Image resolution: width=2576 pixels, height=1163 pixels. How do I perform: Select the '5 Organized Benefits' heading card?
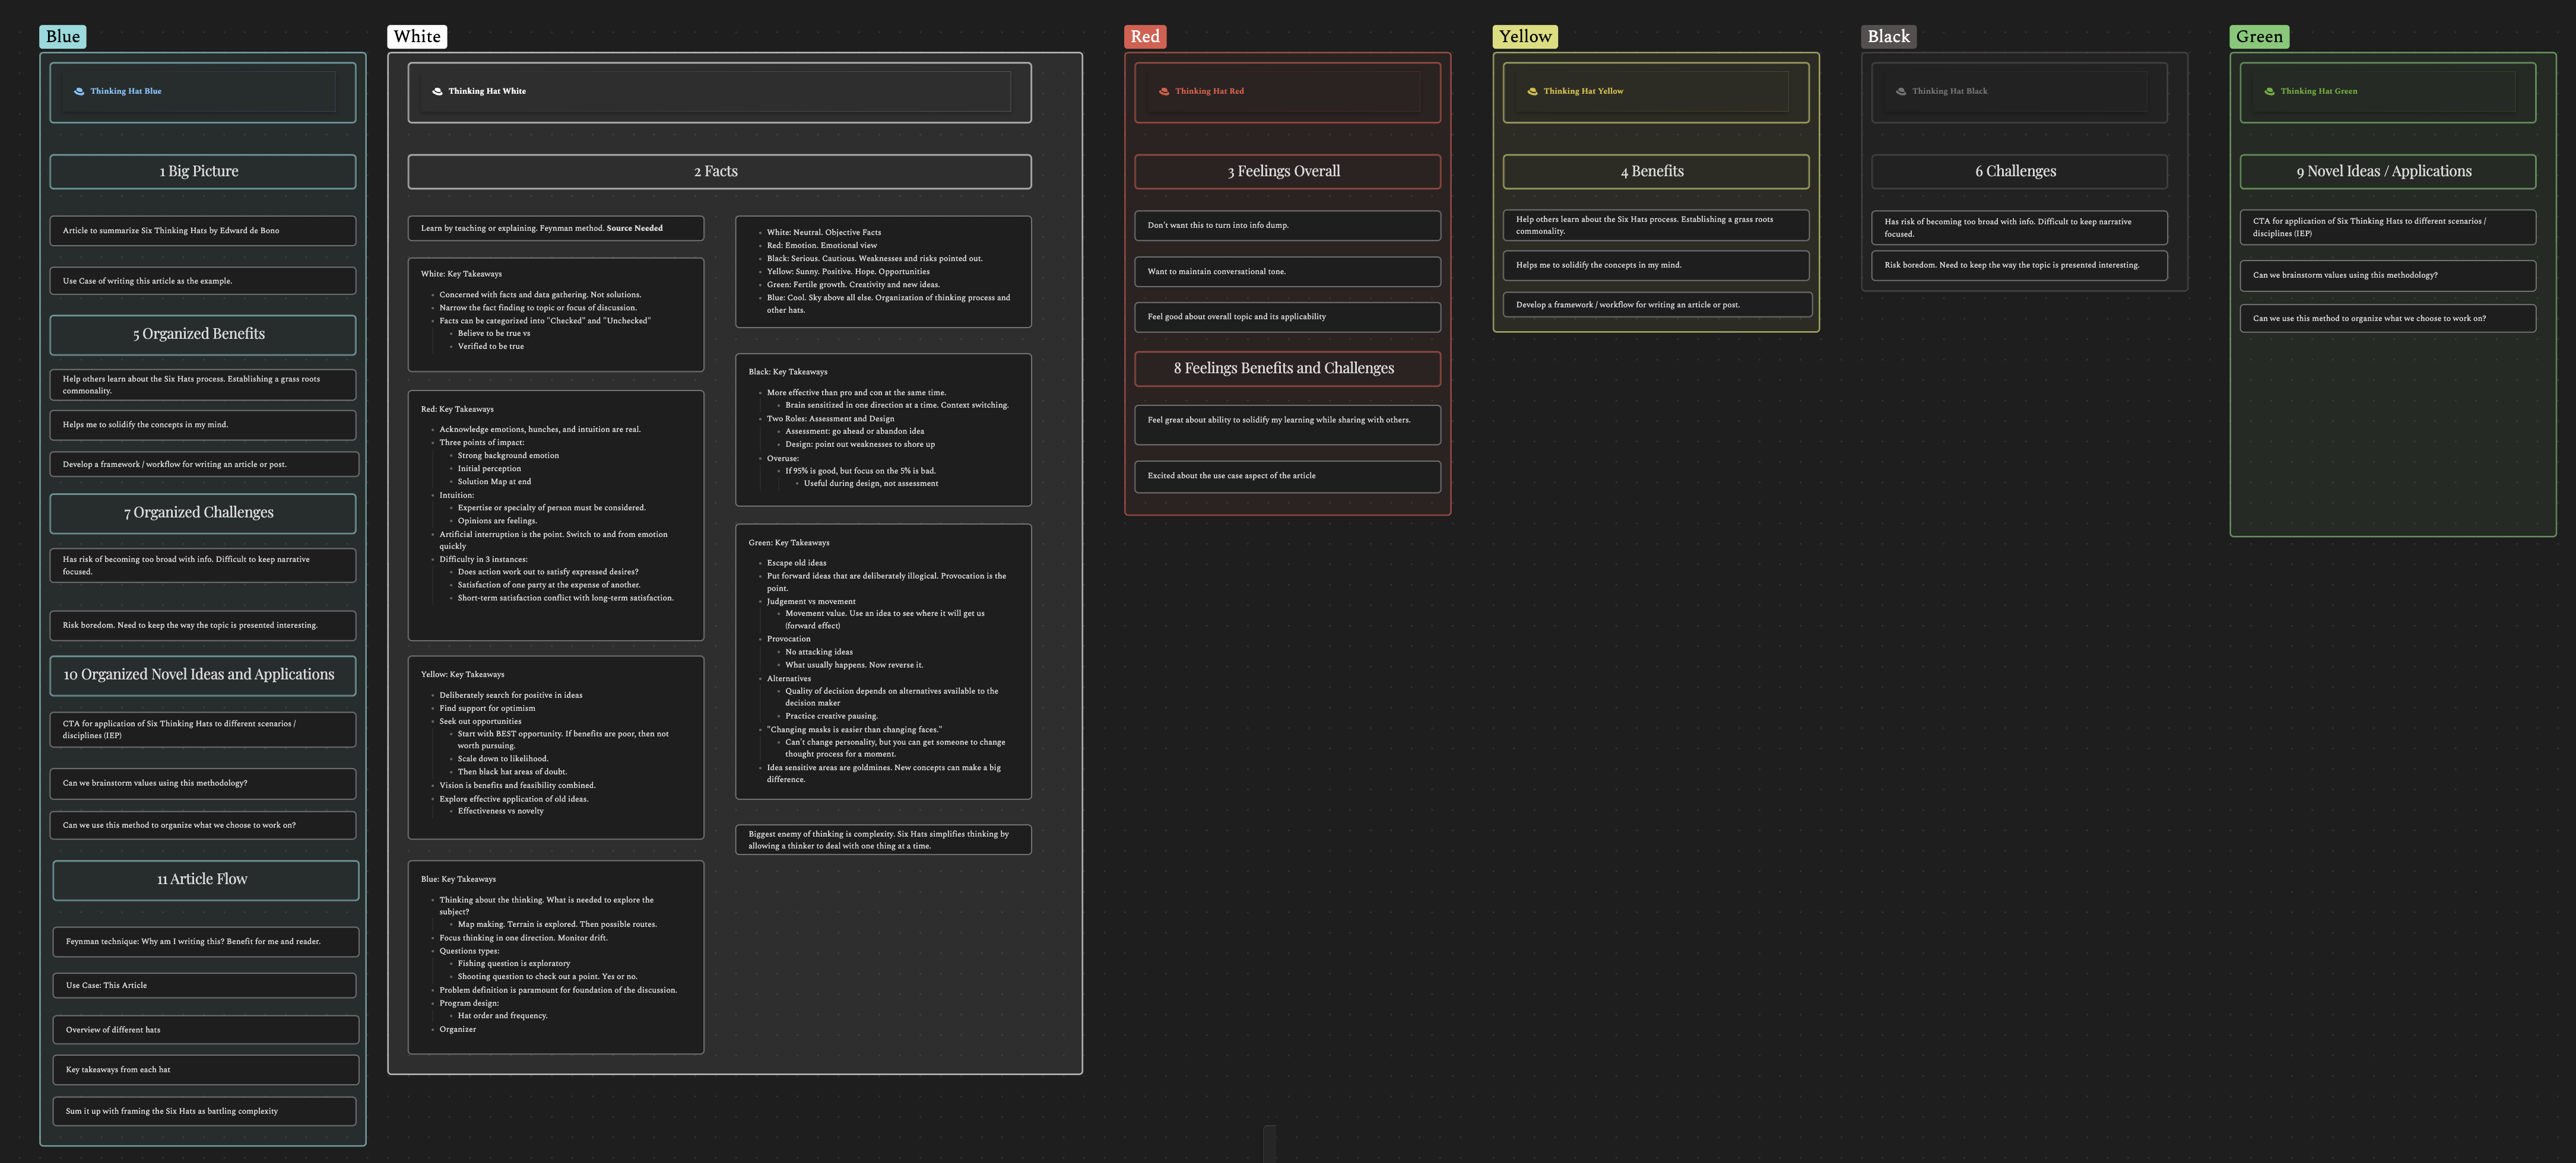click(203, 334)
